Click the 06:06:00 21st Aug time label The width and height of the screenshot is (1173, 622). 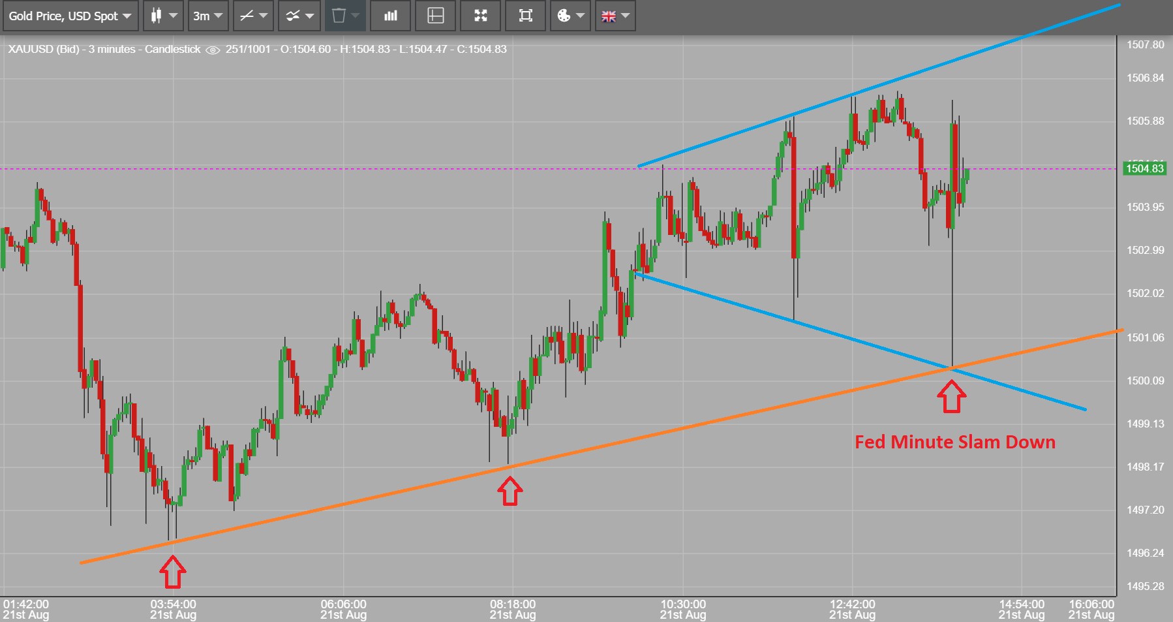click(x=343, y=610)
